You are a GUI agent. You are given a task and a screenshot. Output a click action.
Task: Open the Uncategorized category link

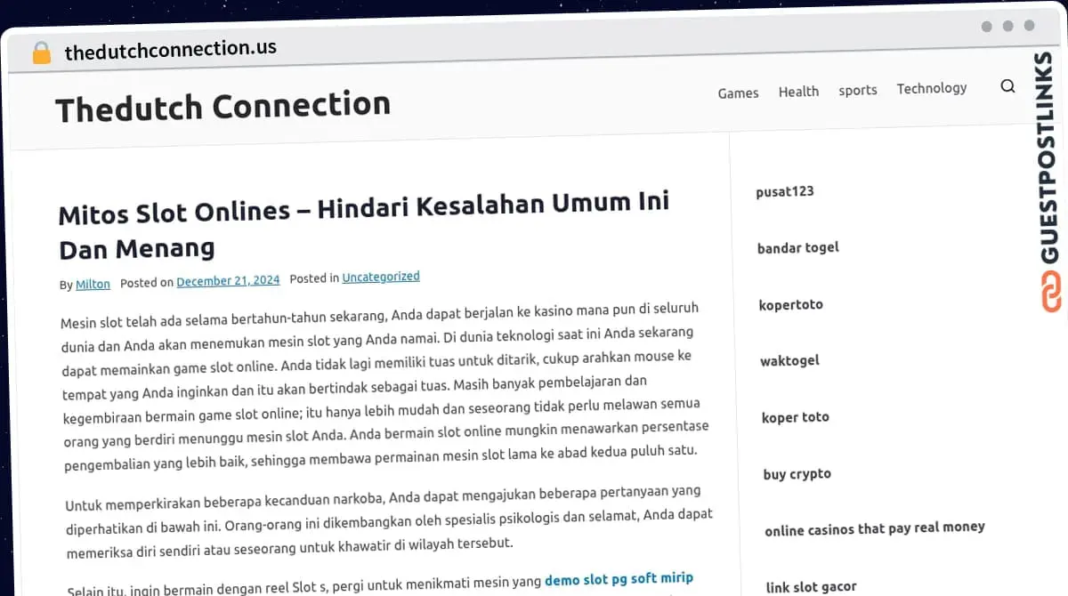(x=381, y=277)
